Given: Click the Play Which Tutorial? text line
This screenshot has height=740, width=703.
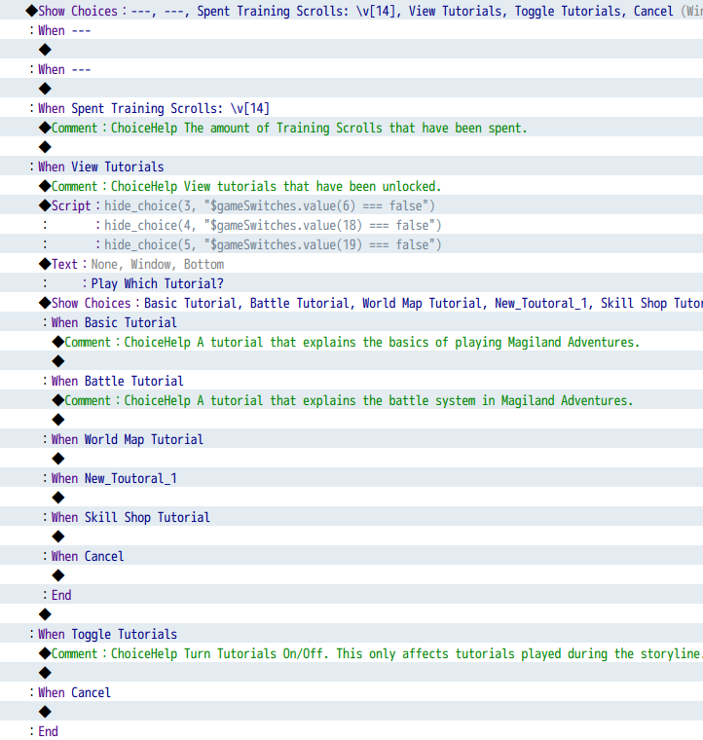Looking at the screenshot, I should tap(351, 283).
